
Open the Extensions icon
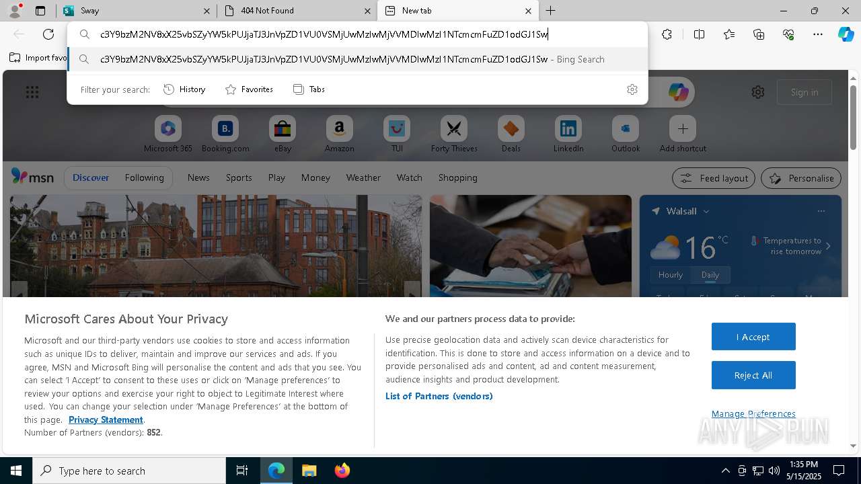[x=667, y=34]
